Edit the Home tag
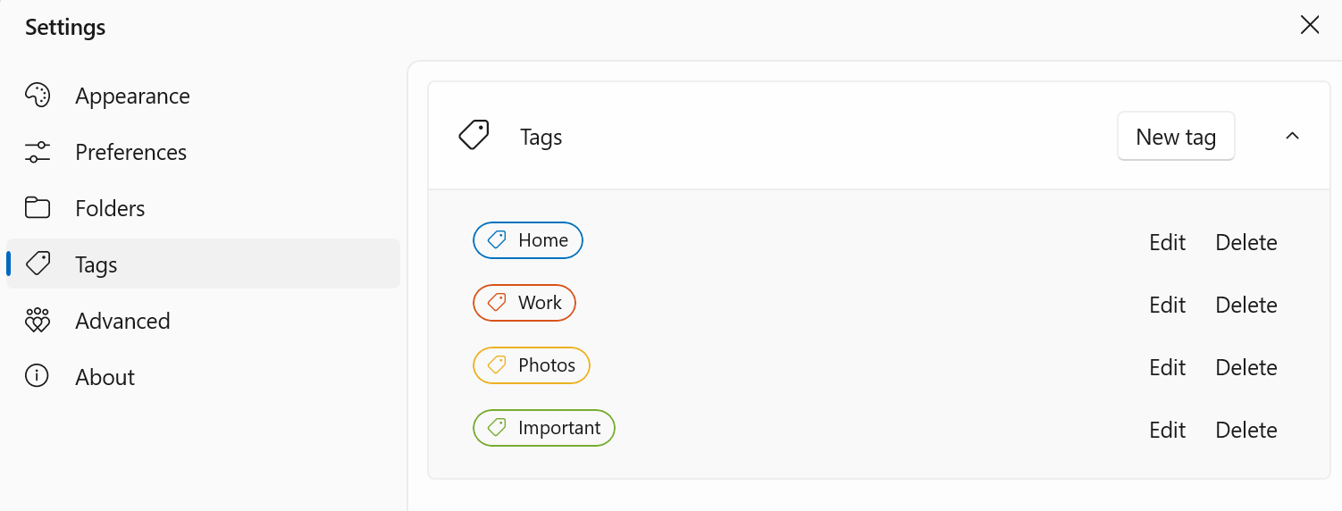This screenshot has height=511, width=1342. (x=1167, y=242)
